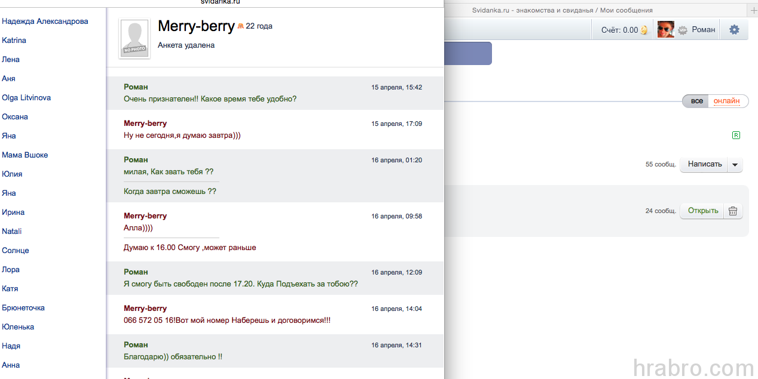Click the VIP badge icon near Роман

click(682, 30)
